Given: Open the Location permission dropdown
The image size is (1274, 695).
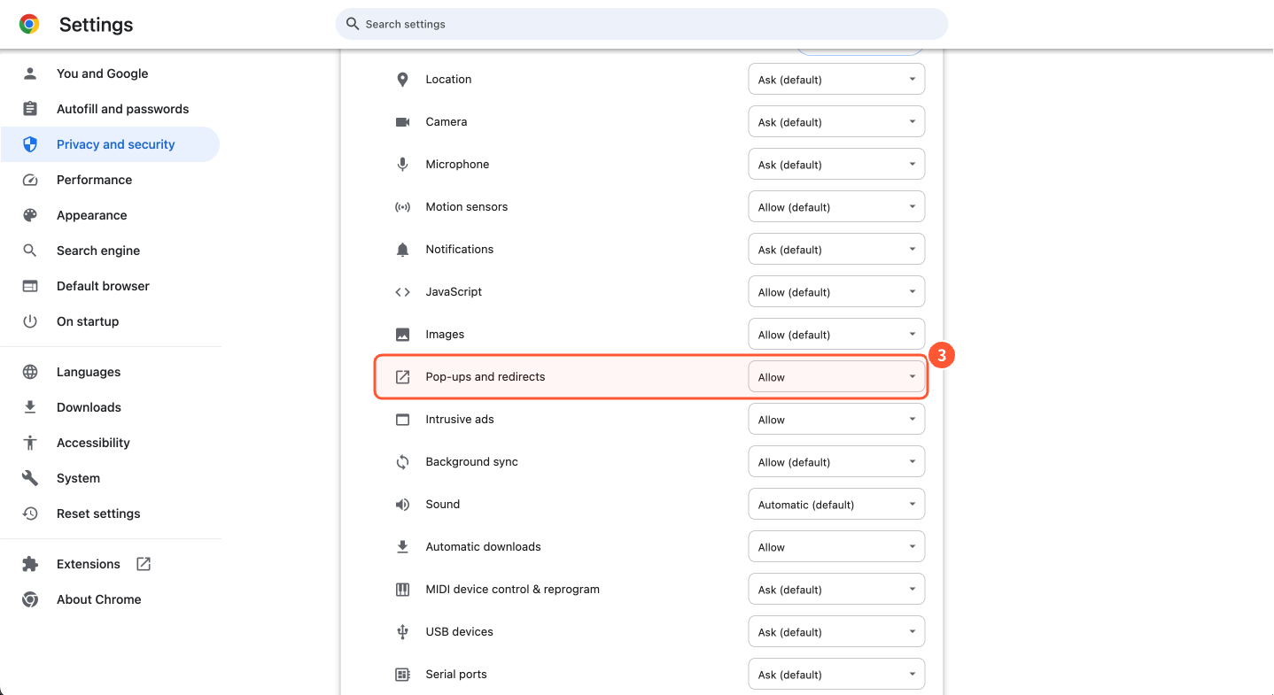Looking at the screenshot, I should click(x=836, y=80).
